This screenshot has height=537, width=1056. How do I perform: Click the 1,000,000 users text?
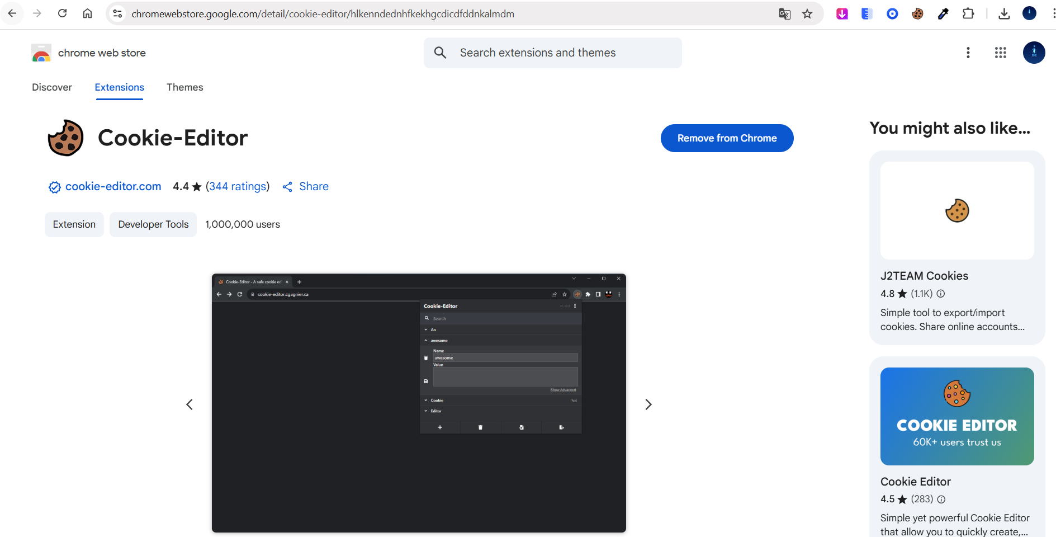pos(243,224)
